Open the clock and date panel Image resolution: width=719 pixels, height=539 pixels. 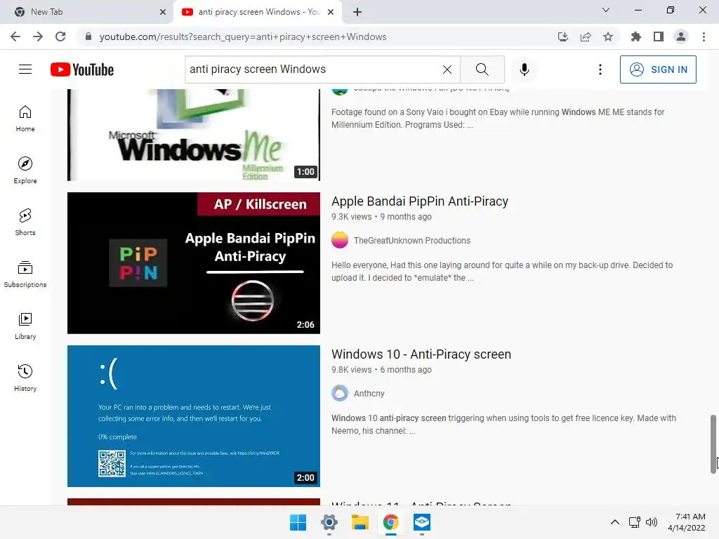pos(687,522)
